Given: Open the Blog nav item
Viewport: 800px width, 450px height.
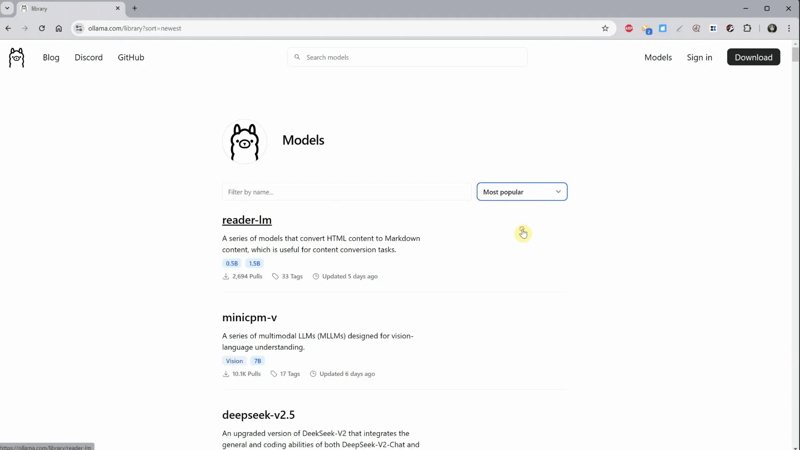Looking at the screenshot, I should click(x=51, y=57).
